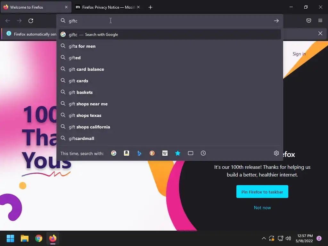328x246 pixels.
Task: Search with DuckDuckGo engine icon
Action: [152, 153]
